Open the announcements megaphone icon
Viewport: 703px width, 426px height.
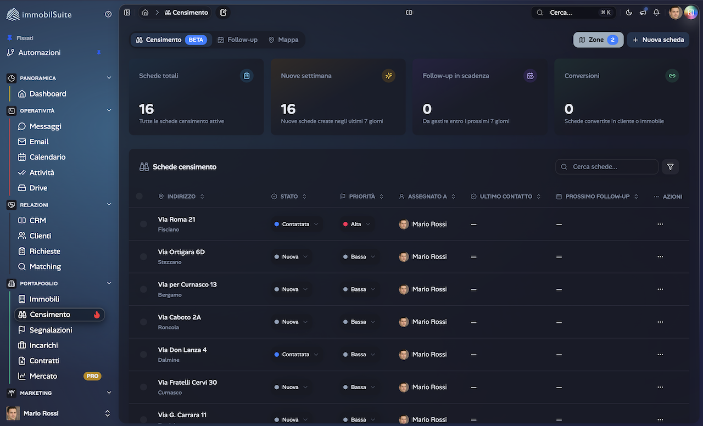point(643,13)
